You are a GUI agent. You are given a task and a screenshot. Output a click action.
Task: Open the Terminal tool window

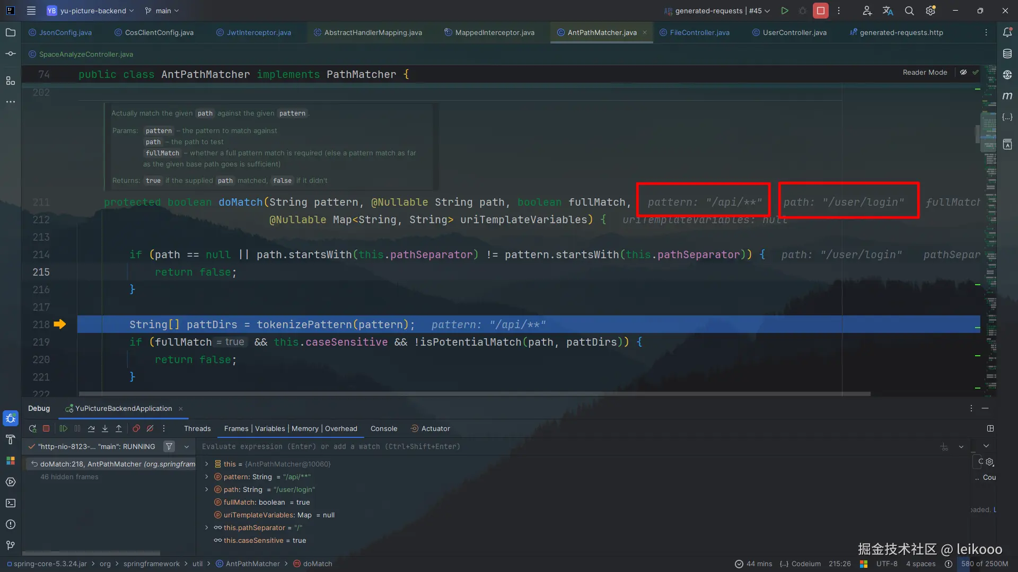11,503
